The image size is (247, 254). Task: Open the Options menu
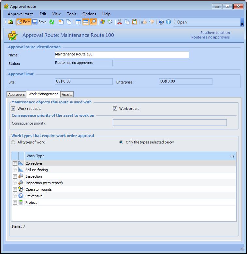point(89,14)
